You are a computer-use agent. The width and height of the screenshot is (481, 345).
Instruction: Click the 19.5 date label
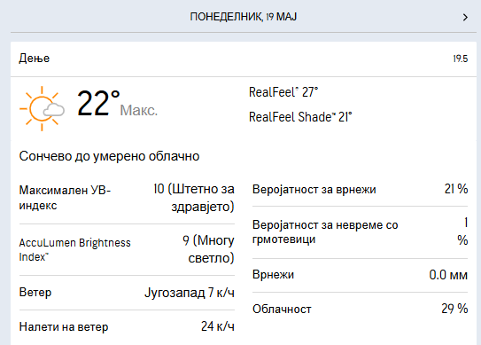(x=461, y=59)
